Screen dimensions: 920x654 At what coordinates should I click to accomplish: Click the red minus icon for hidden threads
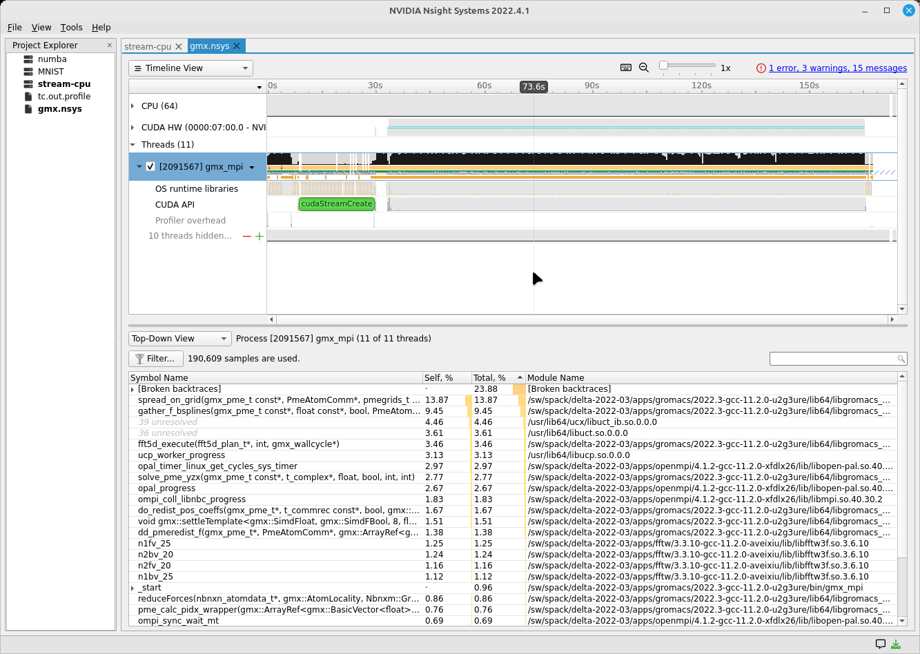coord(246,236)
